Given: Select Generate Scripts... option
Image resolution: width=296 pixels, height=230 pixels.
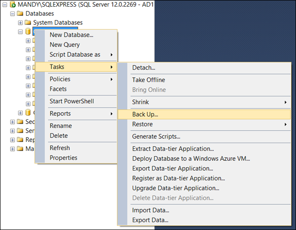Looking at the screenshot, I should pyautogui.click(x=156, y=136).
